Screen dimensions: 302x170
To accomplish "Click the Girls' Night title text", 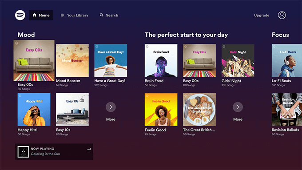I will point(231,81).
